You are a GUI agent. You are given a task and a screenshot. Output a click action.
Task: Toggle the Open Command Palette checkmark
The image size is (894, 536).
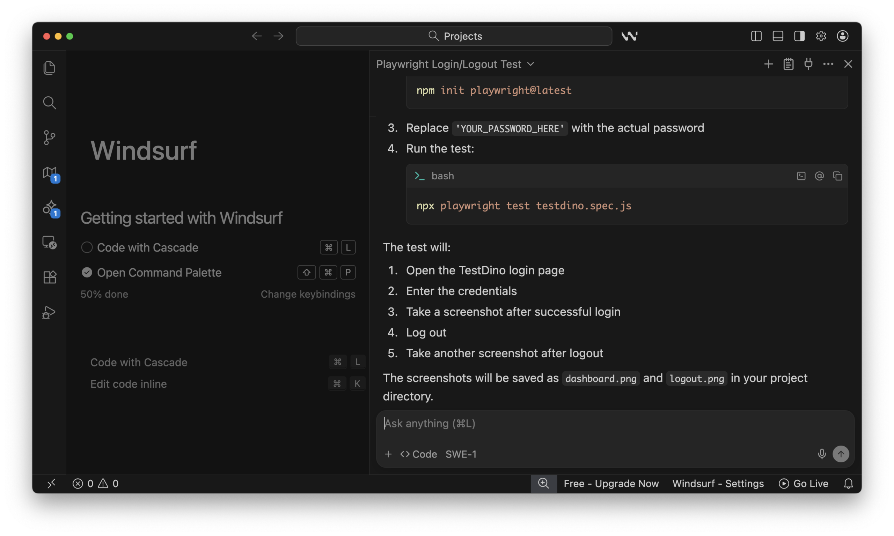[x=87, y=272]
